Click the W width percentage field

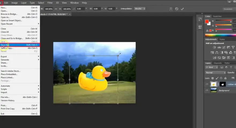[x=49, y=9]
